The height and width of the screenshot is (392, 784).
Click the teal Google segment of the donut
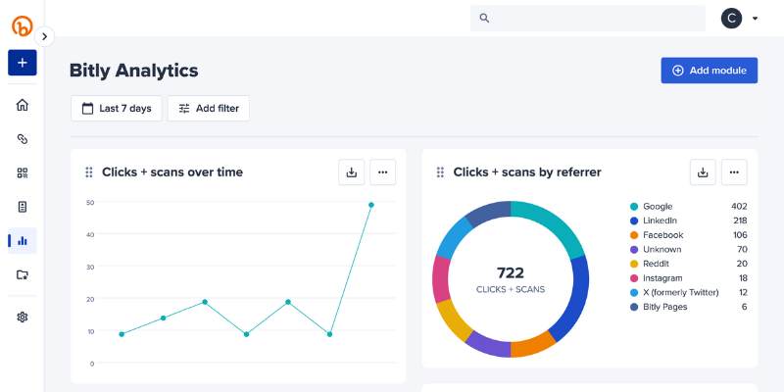click(553, 222)
